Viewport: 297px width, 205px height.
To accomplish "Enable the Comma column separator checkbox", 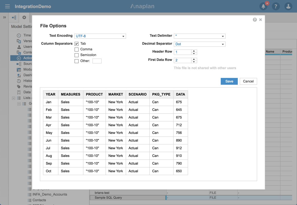I will pos(77,49).
